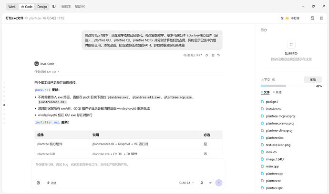Open the 帮助(H) menu
This screenshot has width=329, height=194.
coord(80,7)
